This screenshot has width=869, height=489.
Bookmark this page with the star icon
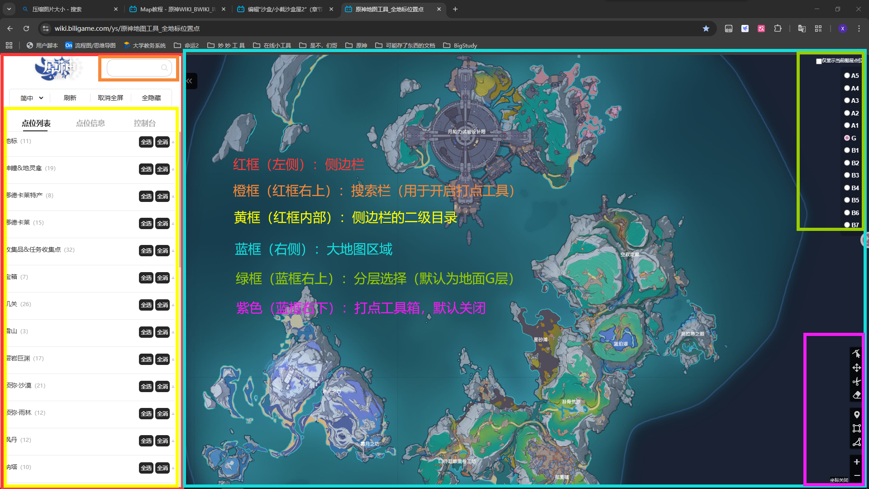706,29
